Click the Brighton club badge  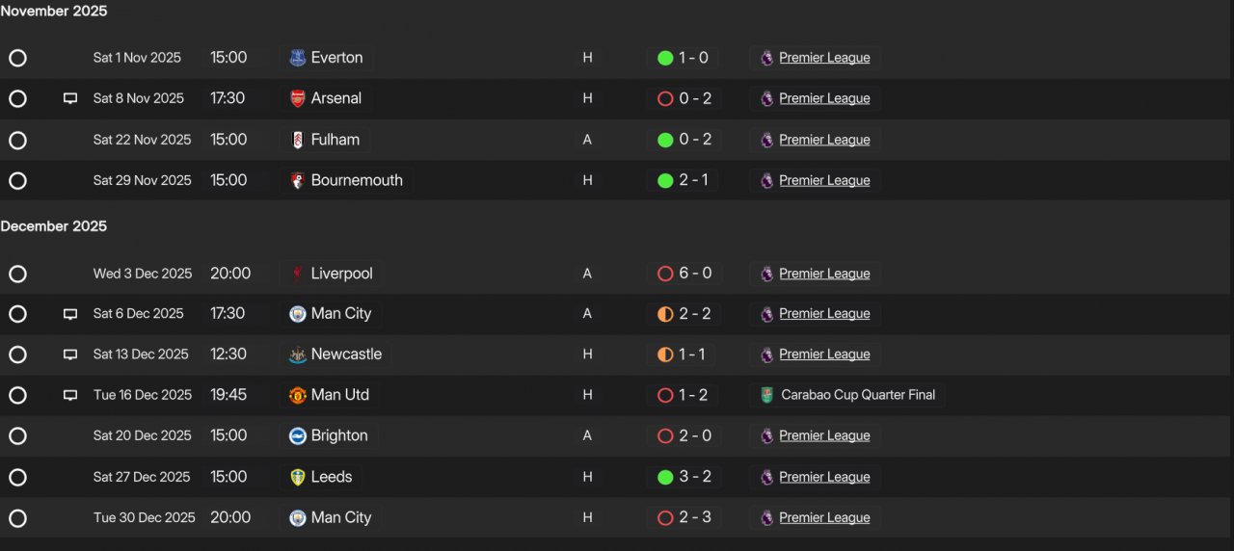pos(298,435)
